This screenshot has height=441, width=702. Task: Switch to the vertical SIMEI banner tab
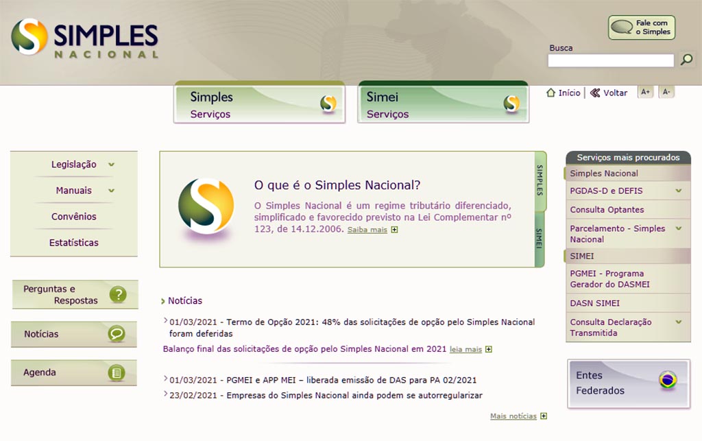point(540,239)
